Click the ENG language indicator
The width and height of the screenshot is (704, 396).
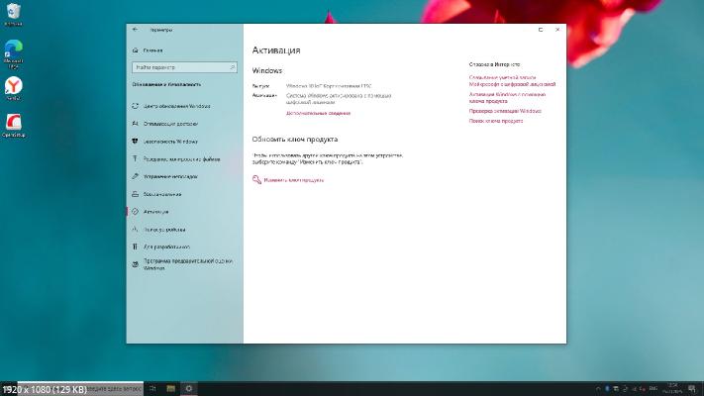click(654, 388)
